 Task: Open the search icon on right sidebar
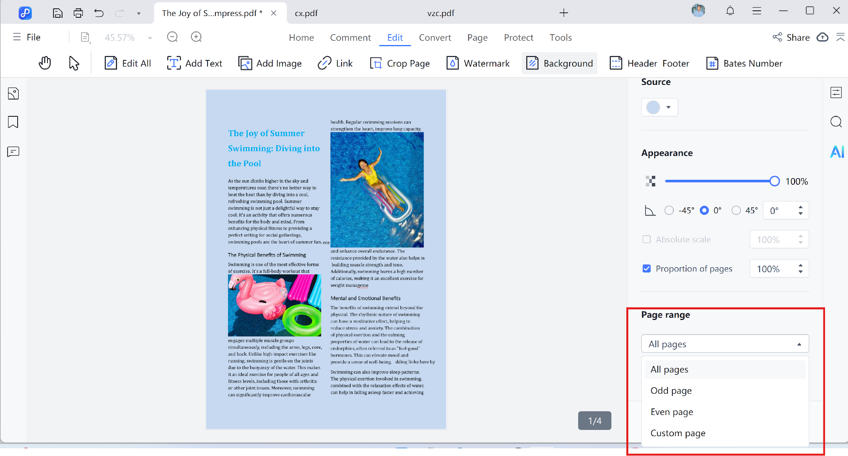click(836, 122)
